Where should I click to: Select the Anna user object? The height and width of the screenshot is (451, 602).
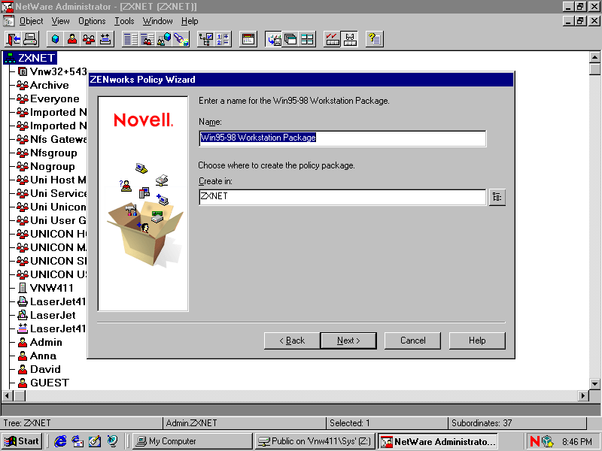[x=43, y=356]
